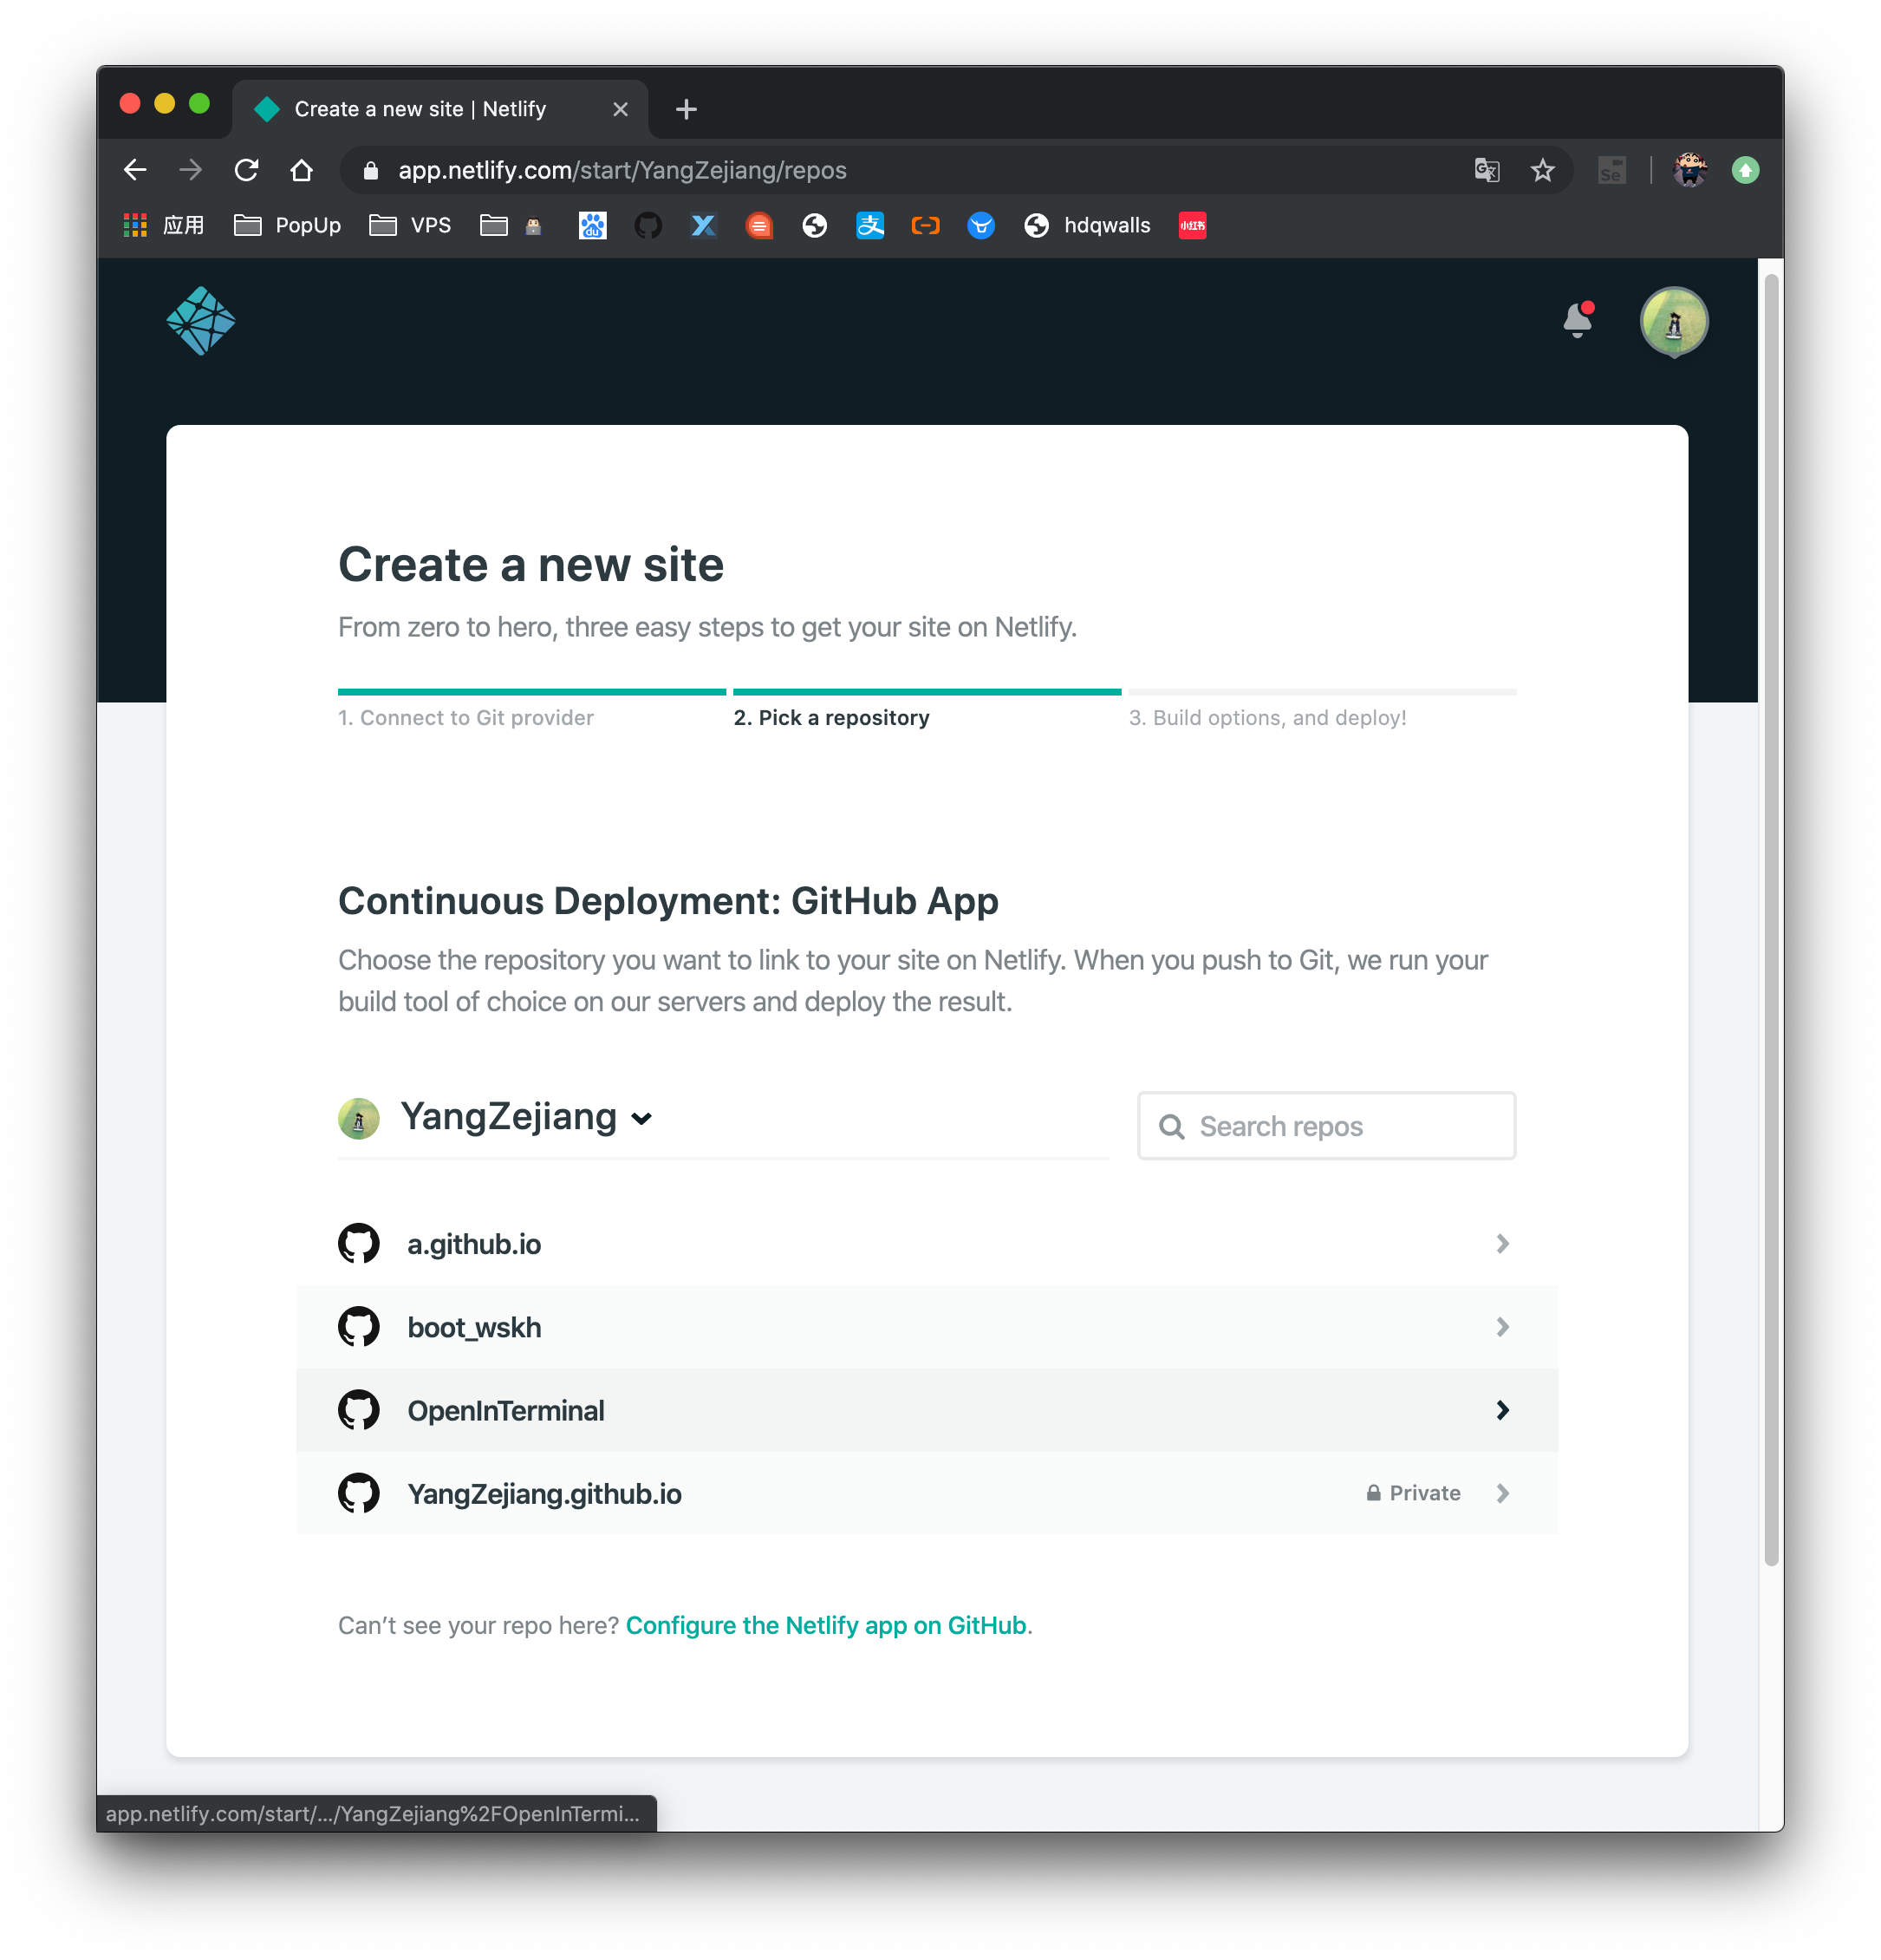1881x1960 pixels.
Task: Open the Netlify user avatar menu
Action: pyautogui.click(x=1674, y=321)
